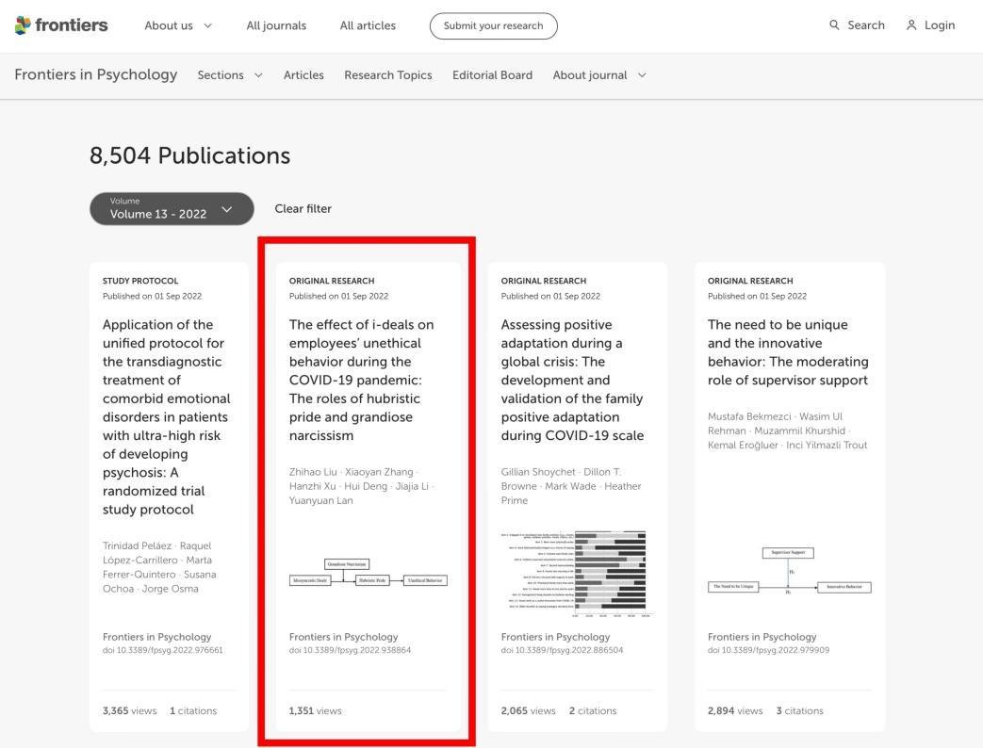The image size is (983, 748).
Task: Click author Gillian Shoychet
Action: (x=538, y=472)
